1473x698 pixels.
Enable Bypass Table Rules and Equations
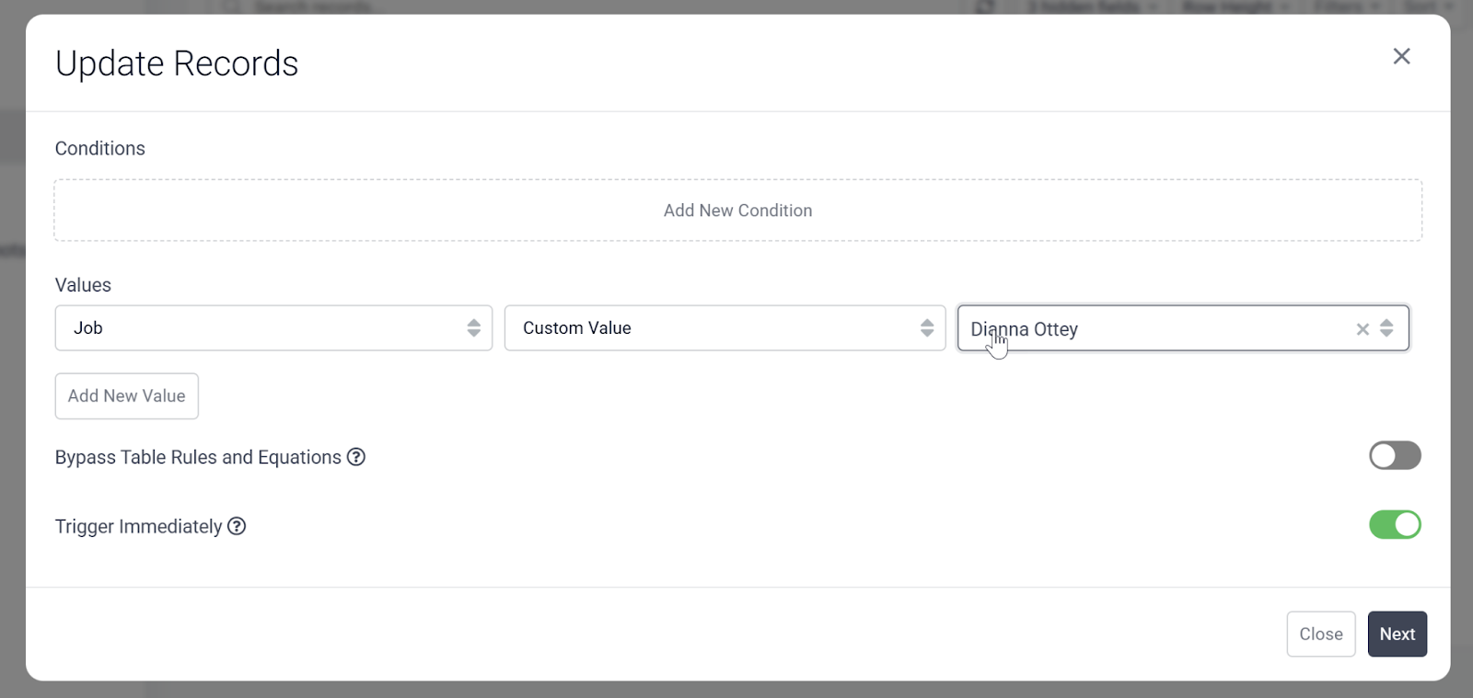(x=1394, y=455)
